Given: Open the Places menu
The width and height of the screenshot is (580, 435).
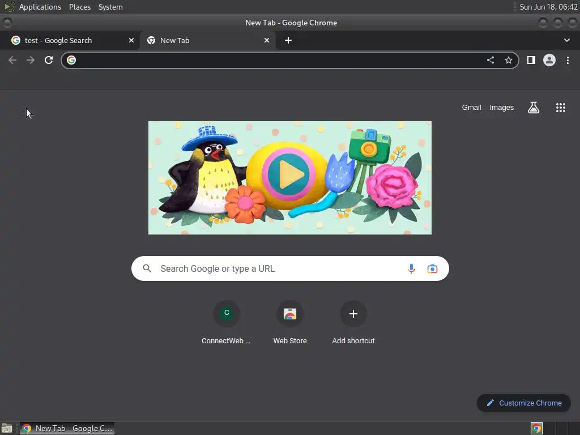Looking at the screenshot, I should tap(79, 7).
